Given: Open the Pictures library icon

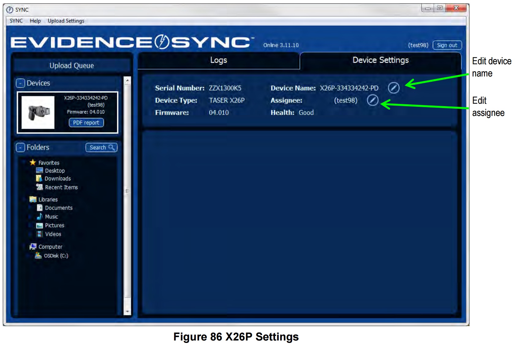Looking at the screenshot, I should [x=40, y=225].
